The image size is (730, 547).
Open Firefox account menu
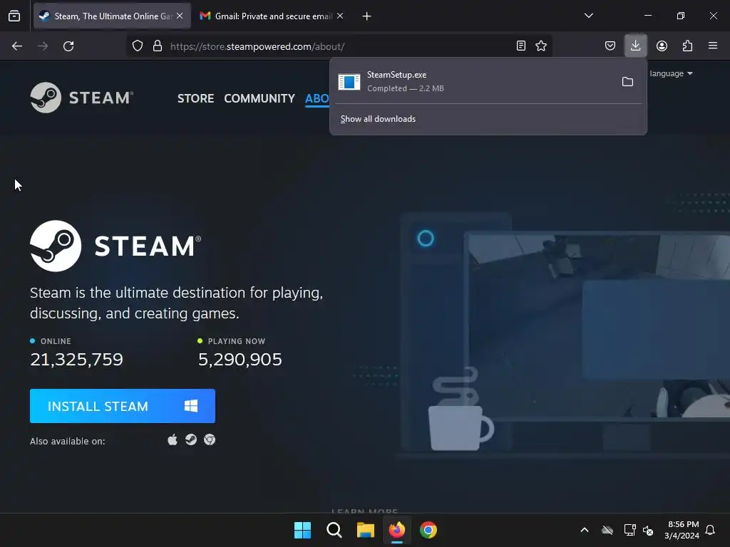click(662, 46)
